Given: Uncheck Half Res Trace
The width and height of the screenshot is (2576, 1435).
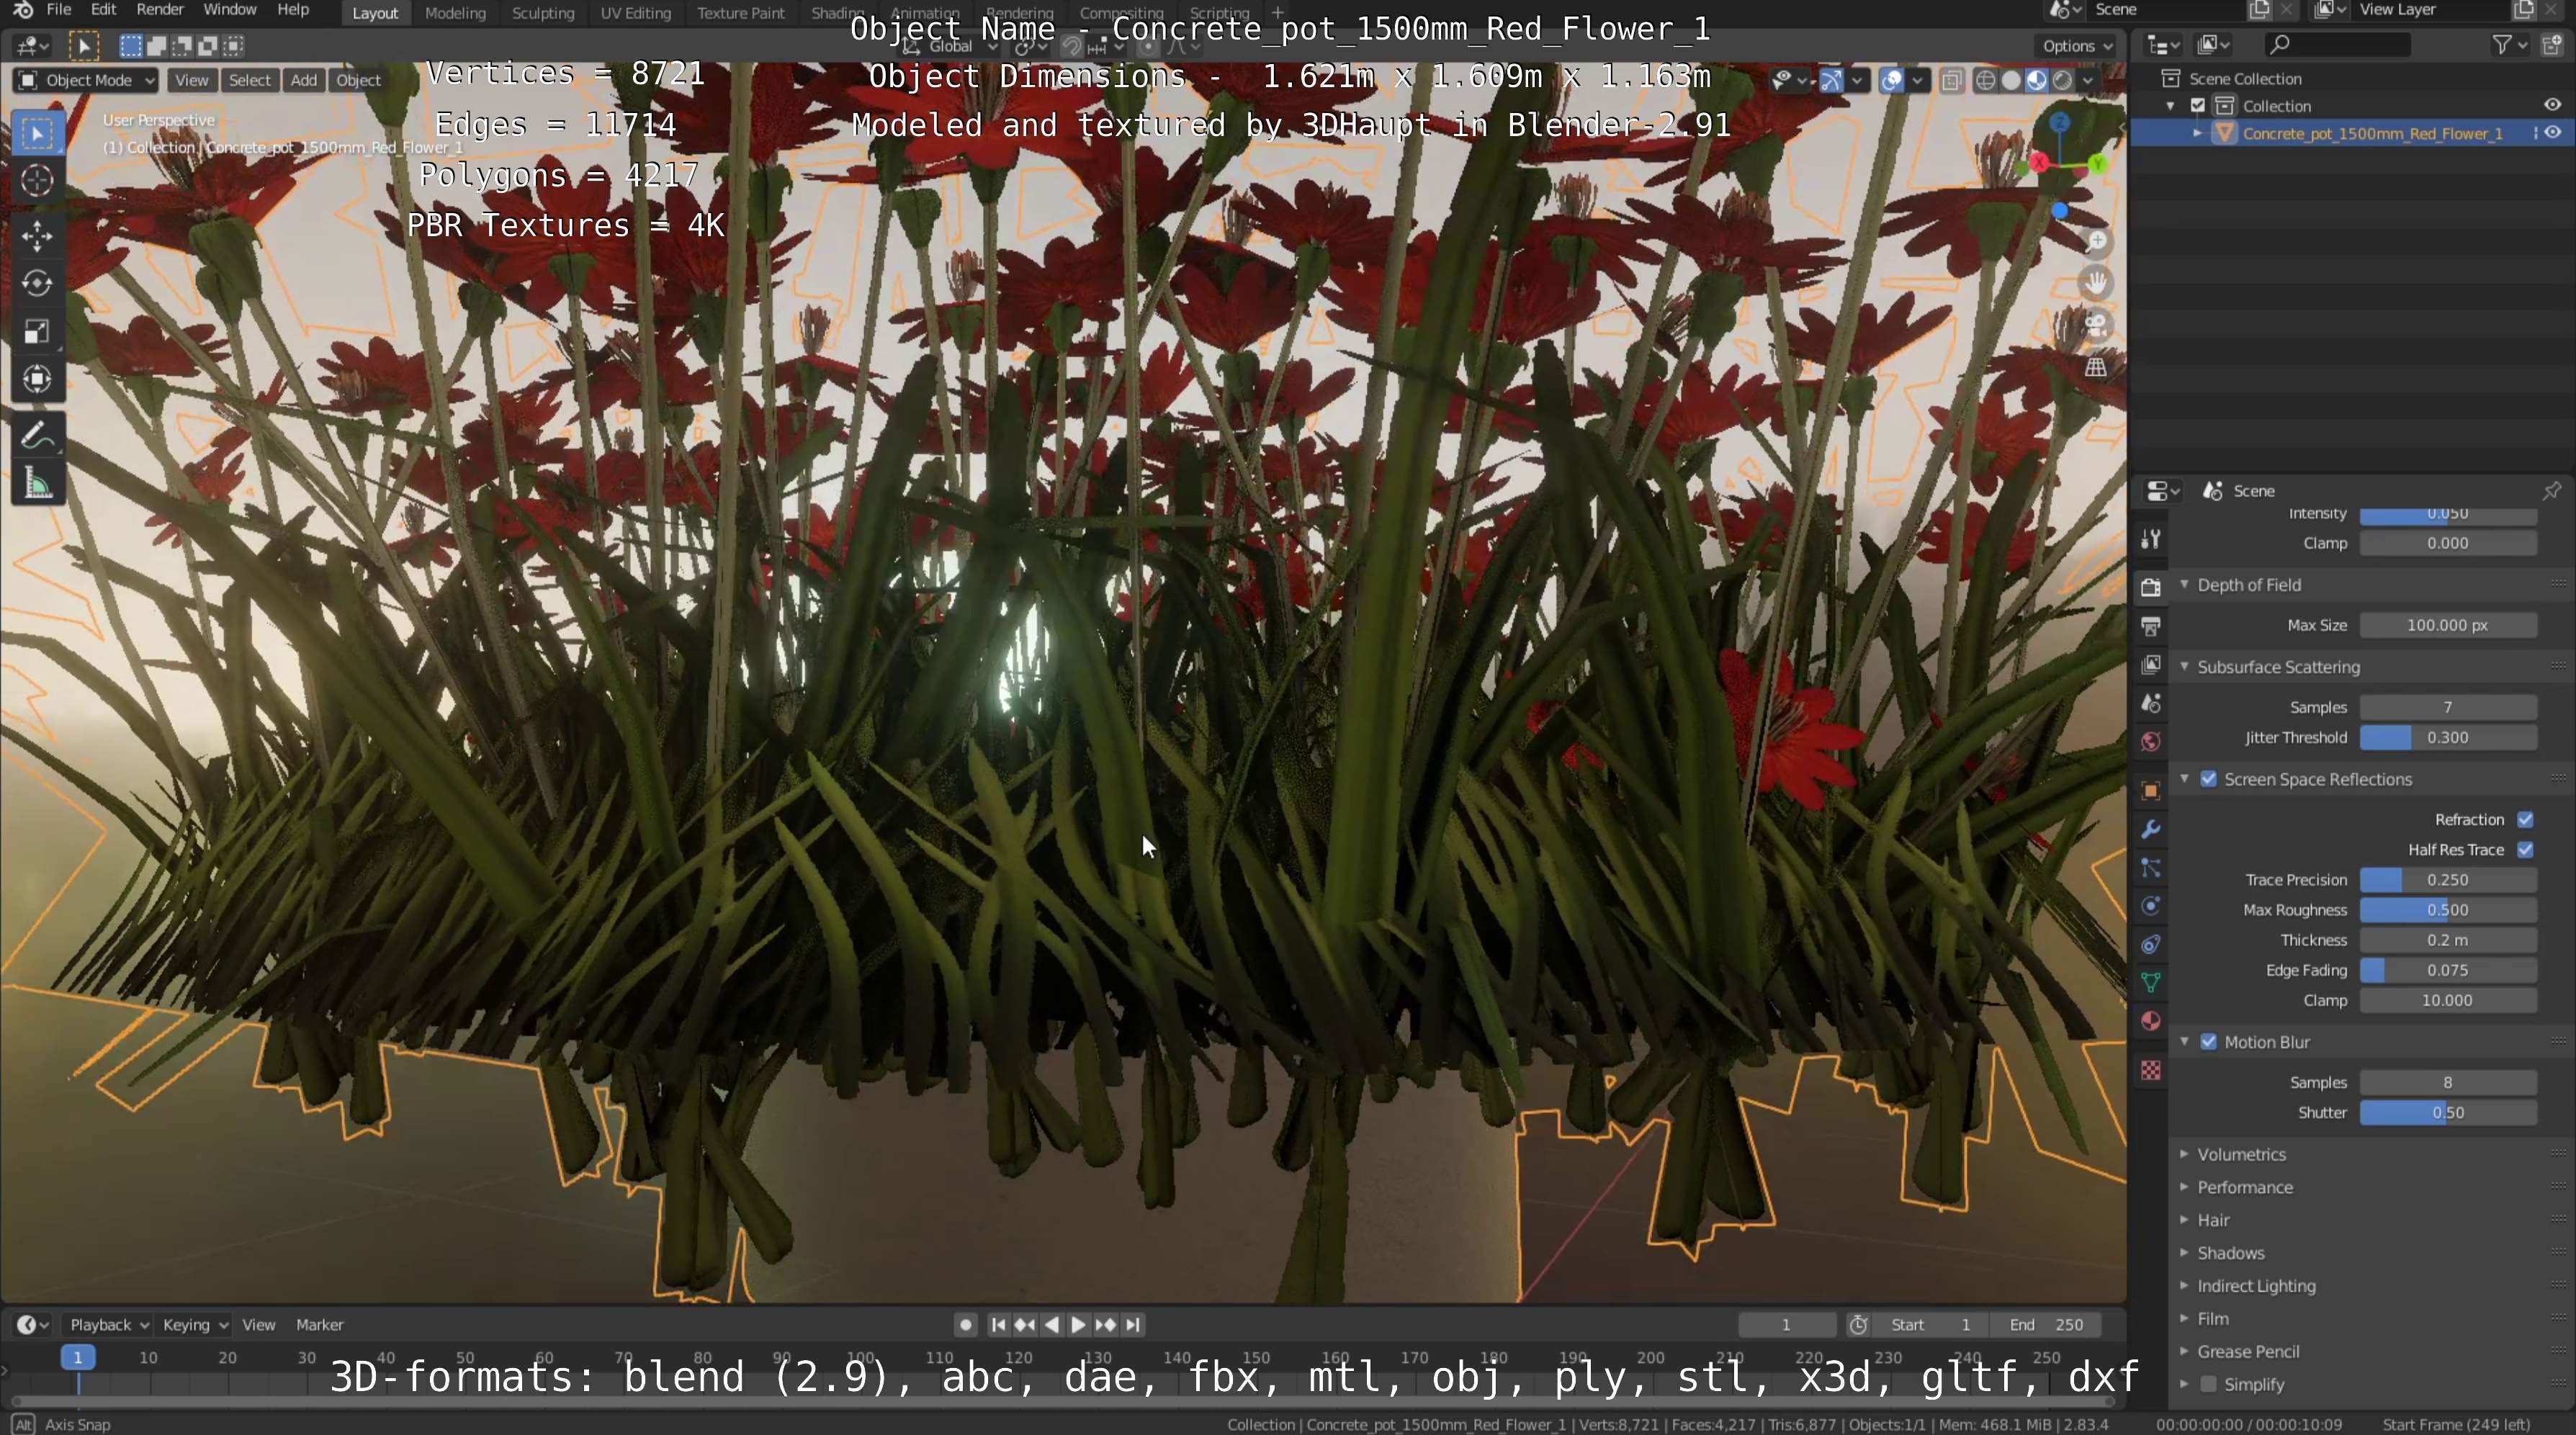Looking at the screenshot, I should tap(2525, 849).
